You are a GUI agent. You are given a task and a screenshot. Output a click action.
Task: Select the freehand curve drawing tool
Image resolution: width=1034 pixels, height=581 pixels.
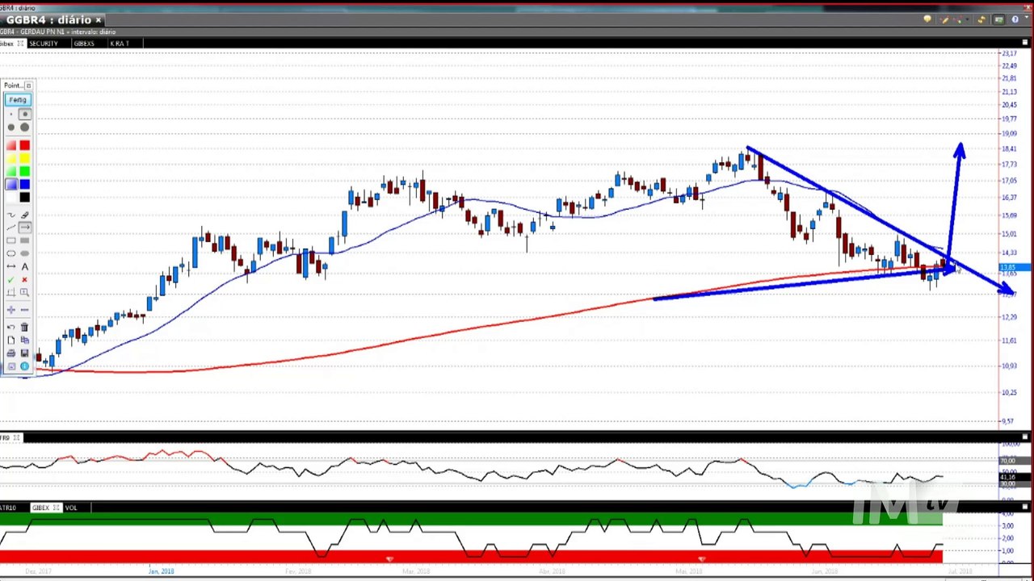tap(11, 215)
